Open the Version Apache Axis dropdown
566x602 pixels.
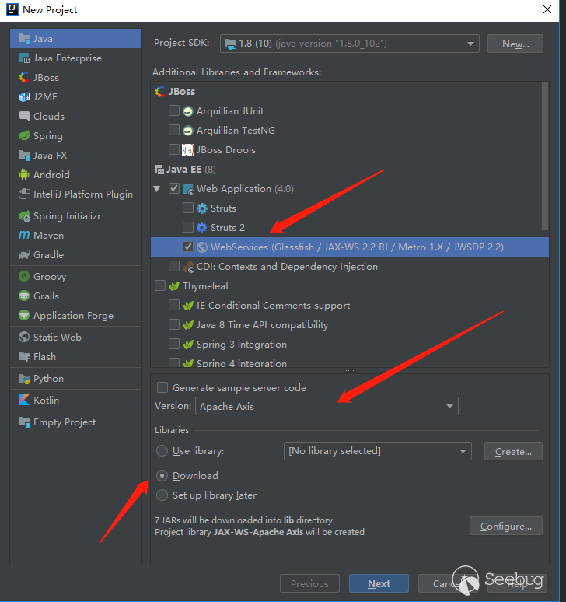pos(327,406)
